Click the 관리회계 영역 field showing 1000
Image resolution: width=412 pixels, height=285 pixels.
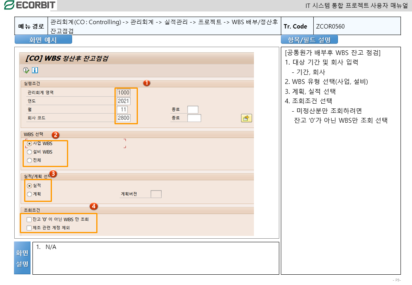pyautogui.click(x=124, y=93)
